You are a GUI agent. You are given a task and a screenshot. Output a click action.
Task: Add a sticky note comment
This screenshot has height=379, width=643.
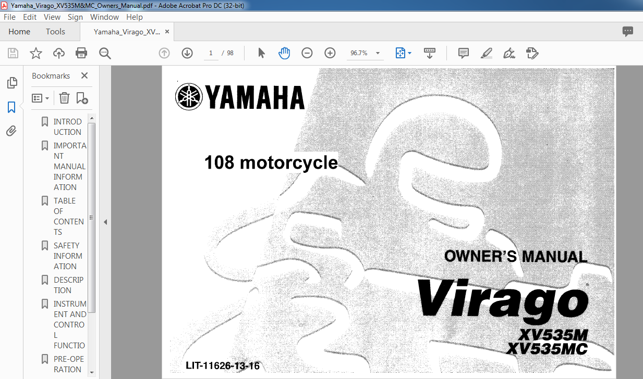click(463, 53)
